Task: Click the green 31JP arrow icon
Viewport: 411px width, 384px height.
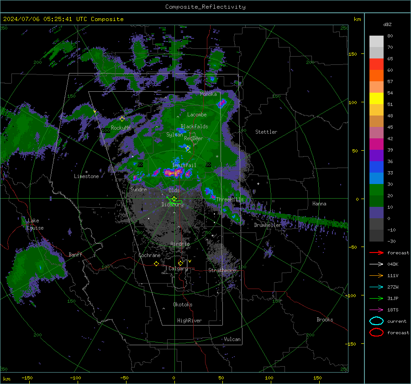Action: point(376,298)
